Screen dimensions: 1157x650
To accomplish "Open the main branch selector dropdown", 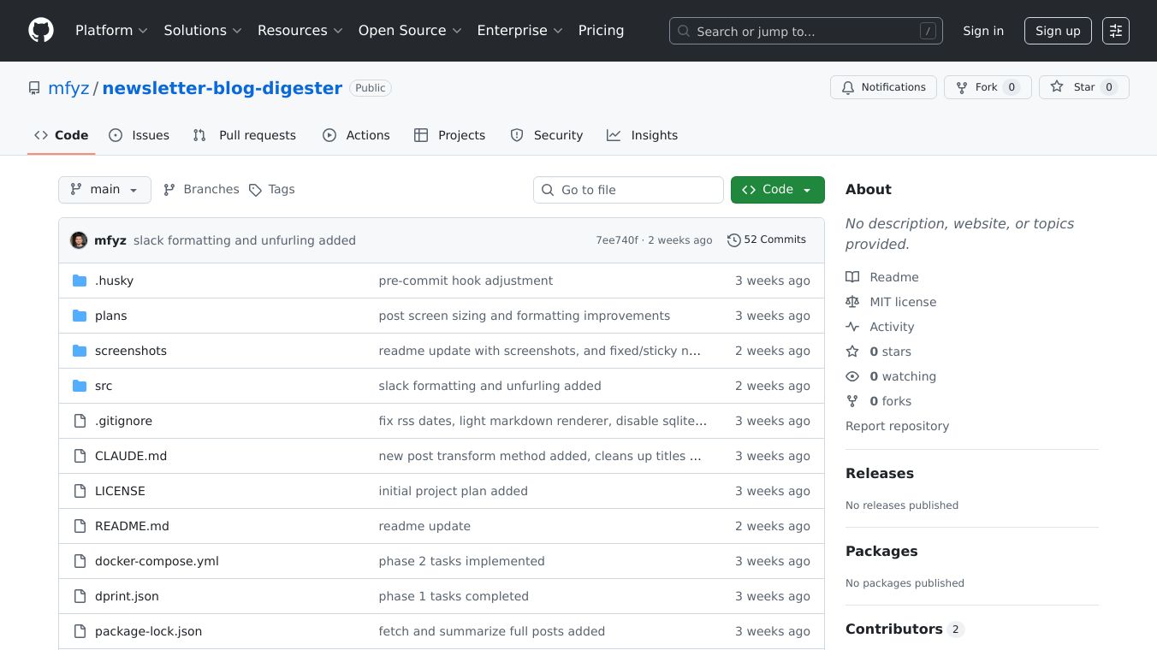I will [104, 189].
